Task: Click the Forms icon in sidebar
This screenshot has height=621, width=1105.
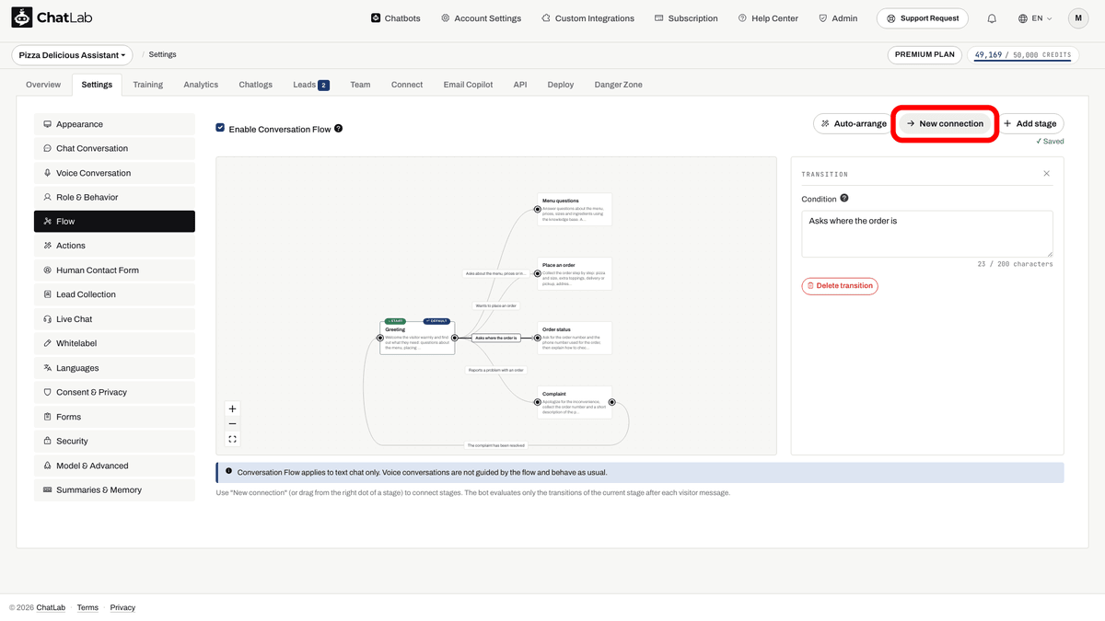Action: 48,417
